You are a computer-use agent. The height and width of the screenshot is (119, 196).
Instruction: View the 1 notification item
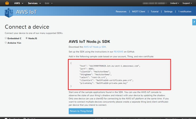(x=185, y=12)
